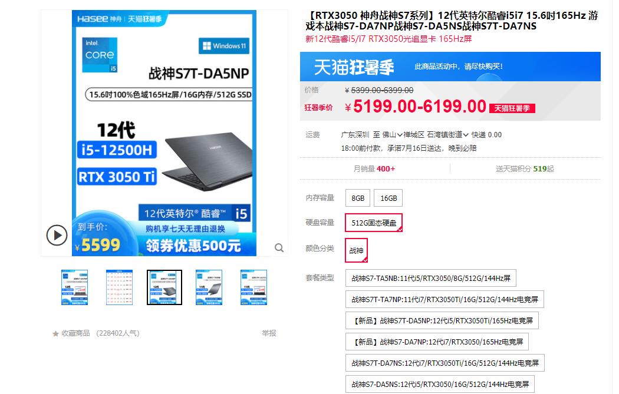Select package 战神S7T-DA7NS 12代i7

(445, 363)
